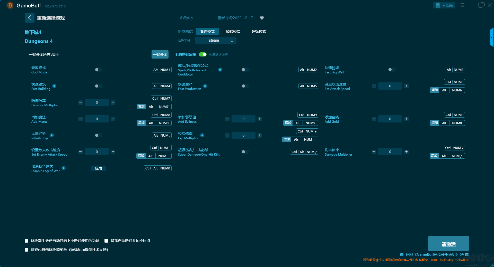Open the hamburger menu in title bar
Image resolution: width=494 pixels, height=267 pixels.
[x=462, y=5]
